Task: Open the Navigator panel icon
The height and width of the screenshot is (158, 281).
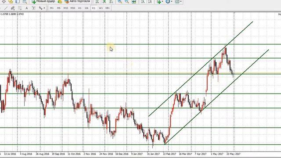Action: [11, 1]
